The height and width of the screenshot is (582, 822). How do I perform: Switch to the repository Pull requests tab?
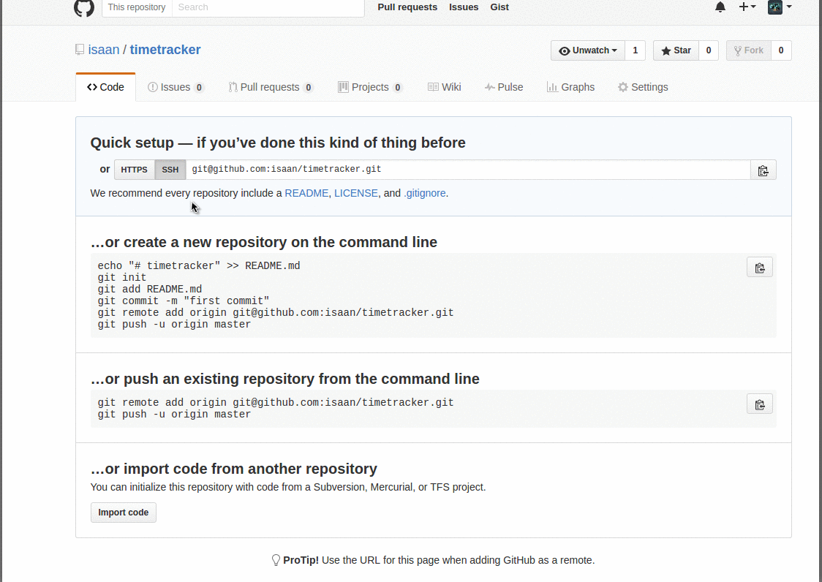271,87
